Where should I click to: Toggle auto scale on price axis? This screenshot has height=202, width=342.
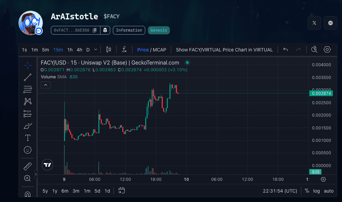pos(329,191)
